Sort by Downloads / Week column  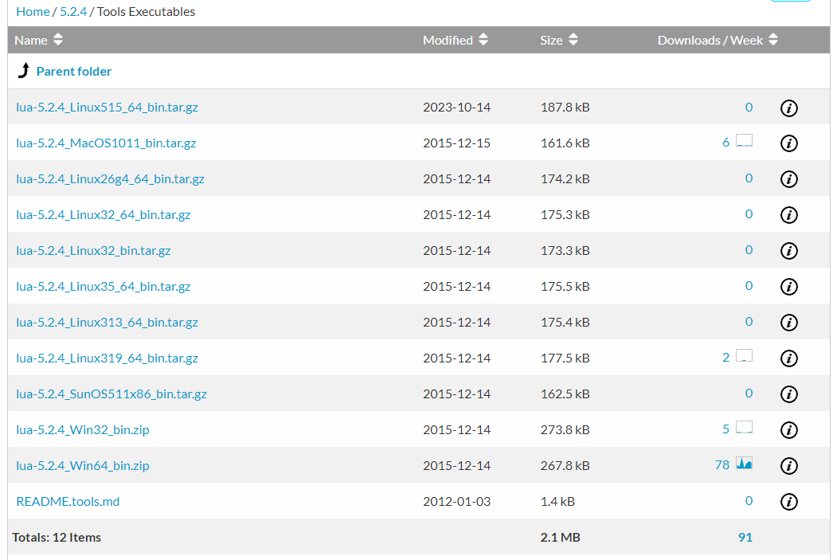coord(718,41)
